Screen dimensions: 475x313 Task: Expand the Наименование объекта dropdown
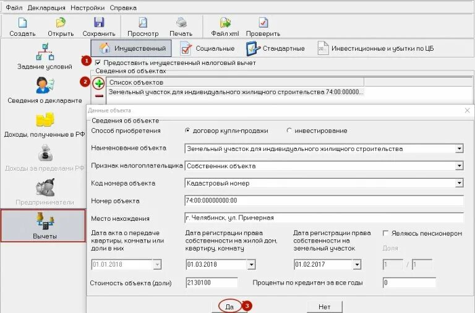tap(460, 149)
